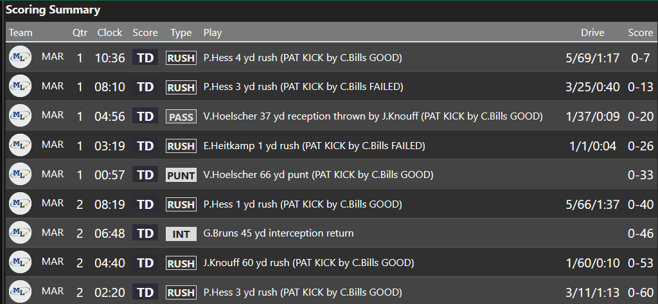Viewport: 658px width, 304px height.
Task: Click the Scoring Summary heading
Action: (53, 10)
